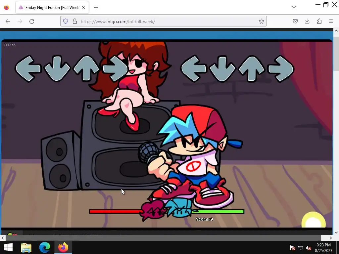
Task: Click the page scroll-up arrow
Action: click(x=336, y=31)
